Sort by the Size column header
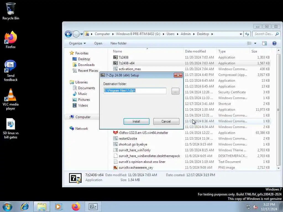Image resolution: width=283 pixels, height=212 pixels. 261,51
